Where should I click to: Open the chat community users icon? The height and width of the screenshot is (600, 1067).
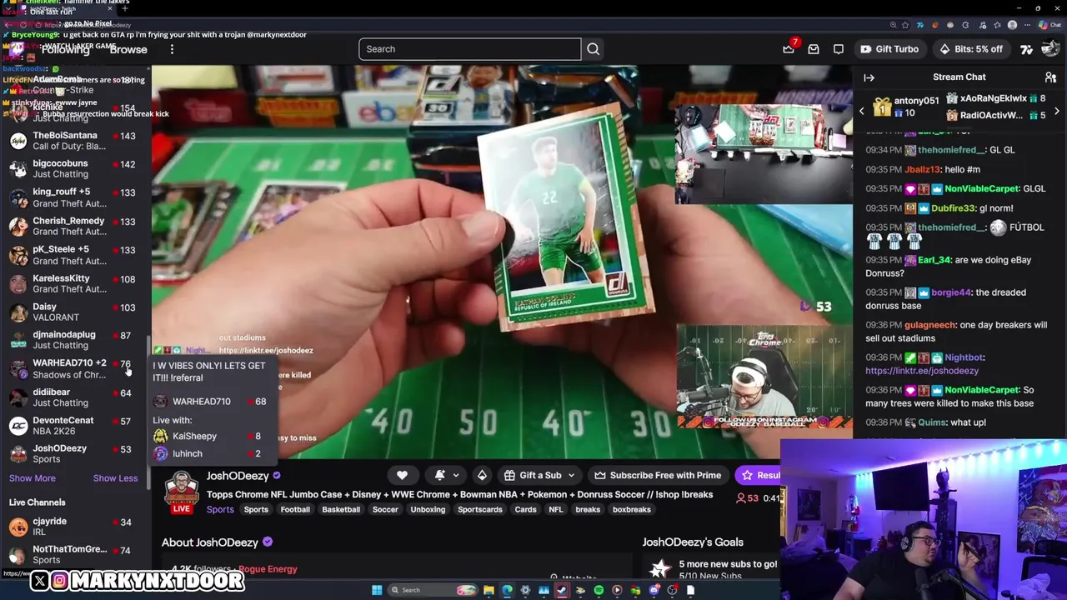[1050, 77]
